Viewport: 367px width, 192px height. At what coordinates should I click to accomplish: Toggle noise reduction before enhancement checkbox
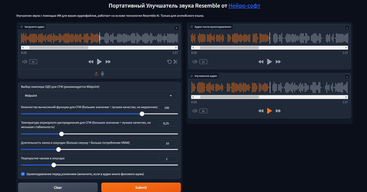(23, 174)
